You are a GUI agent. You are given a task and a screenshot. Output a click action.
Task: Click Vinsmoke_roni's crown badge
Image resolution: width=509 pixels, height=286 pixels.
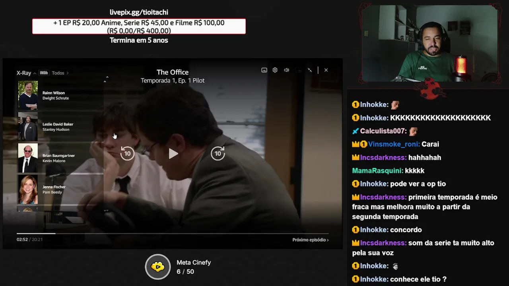(356, 144)
